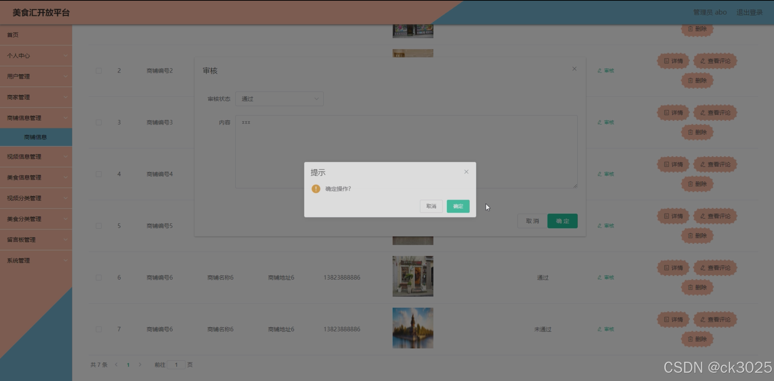Click the 审核 edit icon in row 7
Screen dimensions: 774x381
pyautogui.click(x=600, y=329)
